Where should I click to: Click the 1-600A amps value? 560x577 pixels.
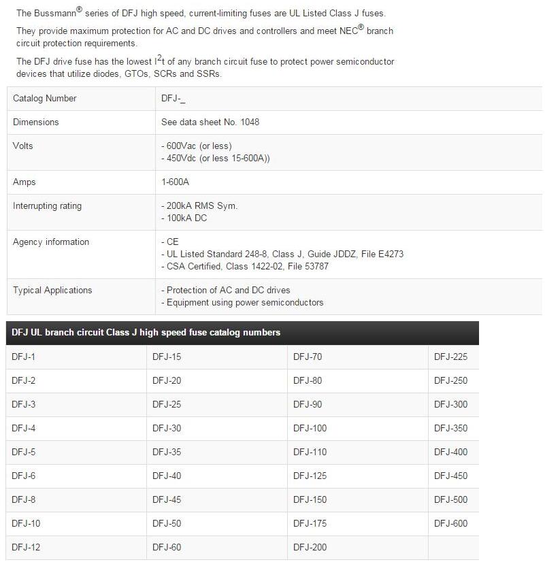(x=175, y=182)
